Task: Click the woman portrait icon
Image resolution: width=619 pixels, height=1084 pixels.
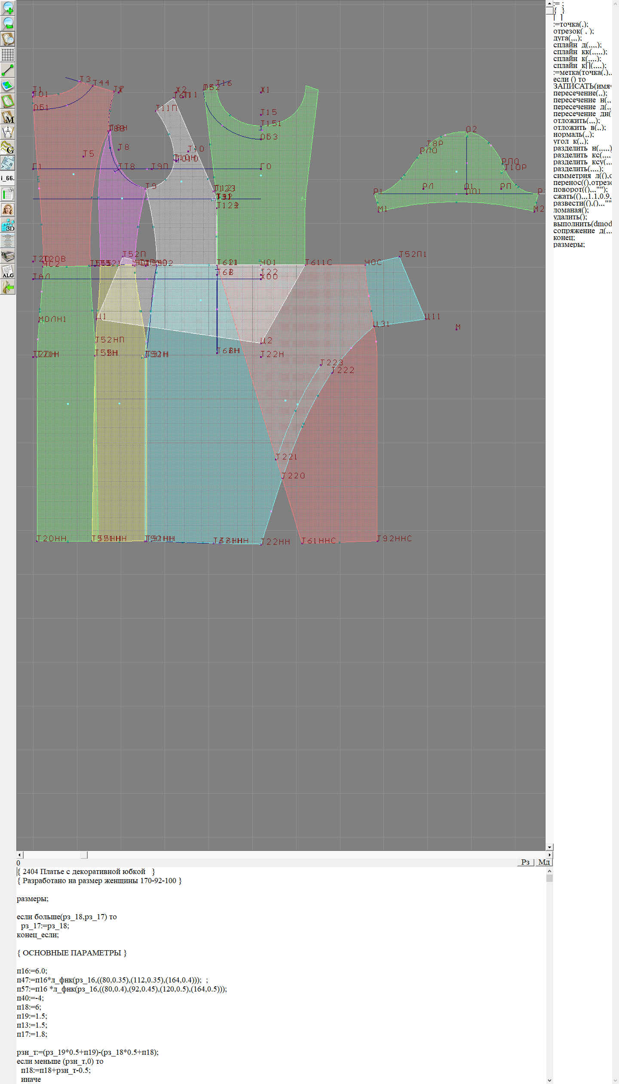Action: (x=8, y=209)
